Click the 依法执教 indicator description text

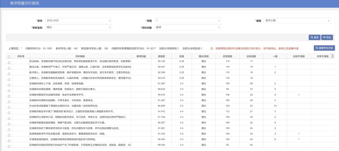point(80,61)
